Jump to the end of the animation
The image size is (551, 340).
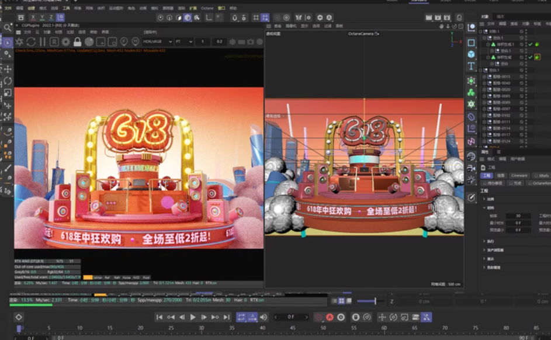(227, 317)
